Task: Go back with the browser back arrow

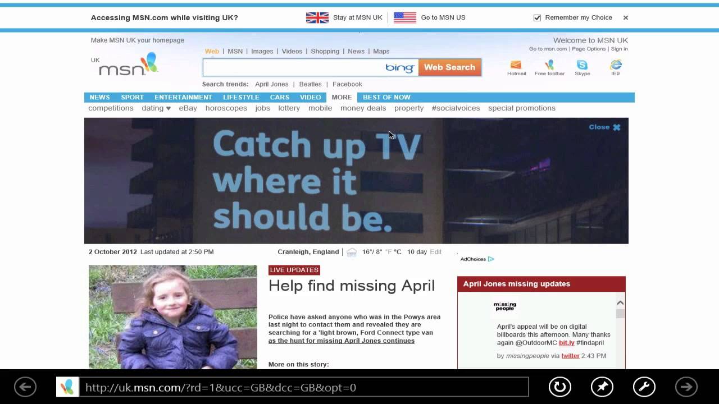Action: pyautogui.click(x=25, y=387)
